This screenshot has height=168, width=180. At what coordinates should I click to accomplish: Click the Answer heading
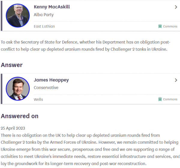click(12, 65)
